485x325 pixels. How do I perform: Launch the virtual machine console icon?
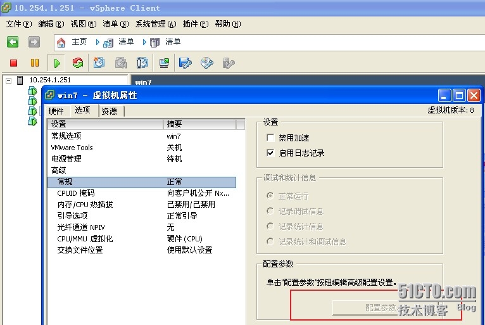(x=164, y=63)
